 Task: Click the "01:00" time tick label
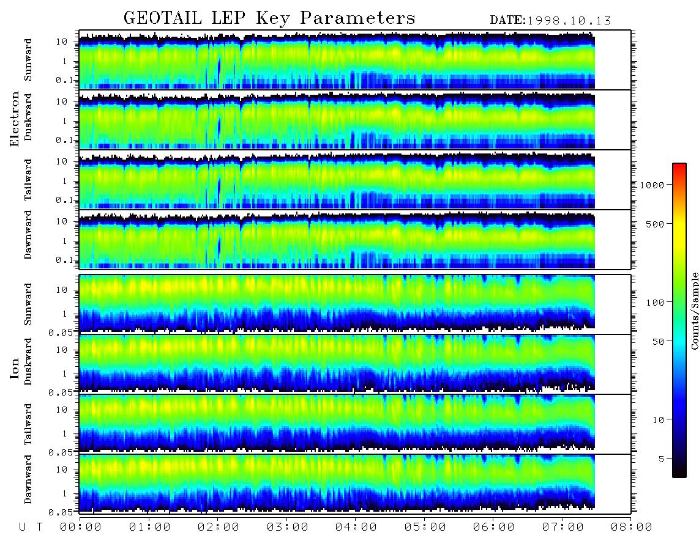click(149, 527)
